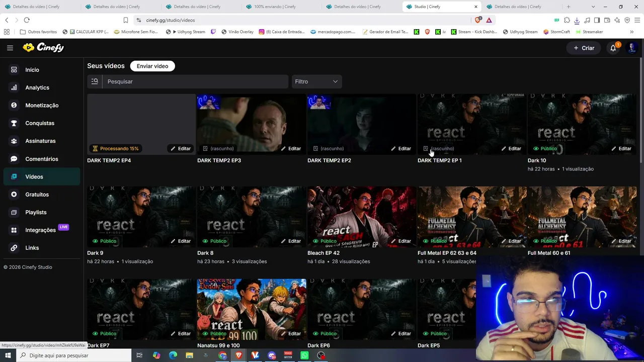
Task: Open the browser main menu
Action: click(x=637, y=20)
